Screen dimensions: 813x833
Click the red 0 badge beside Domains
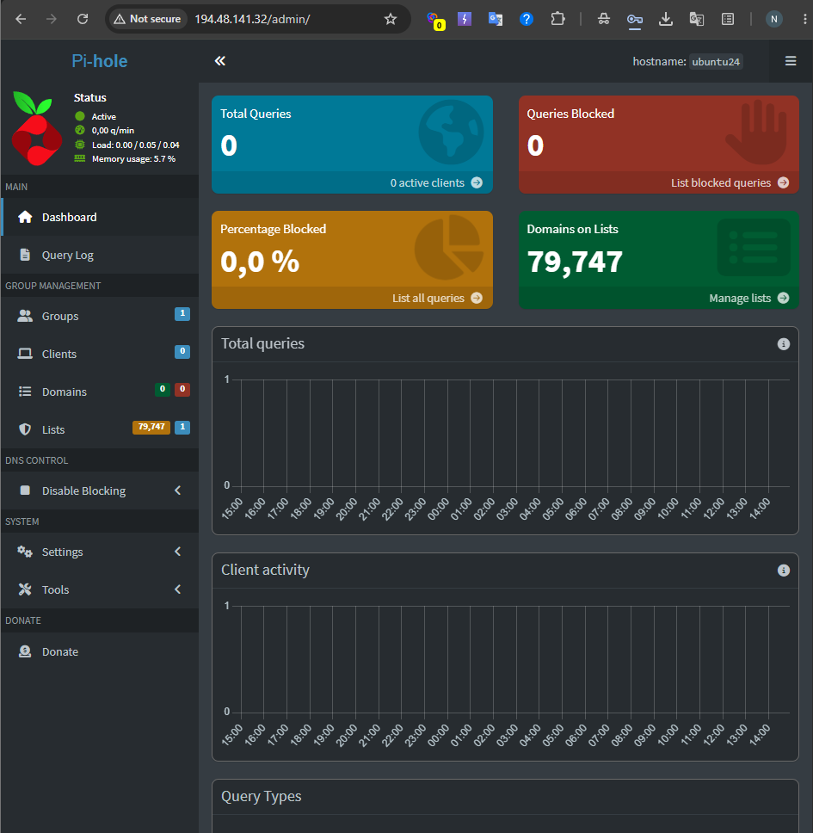[182, 390]
